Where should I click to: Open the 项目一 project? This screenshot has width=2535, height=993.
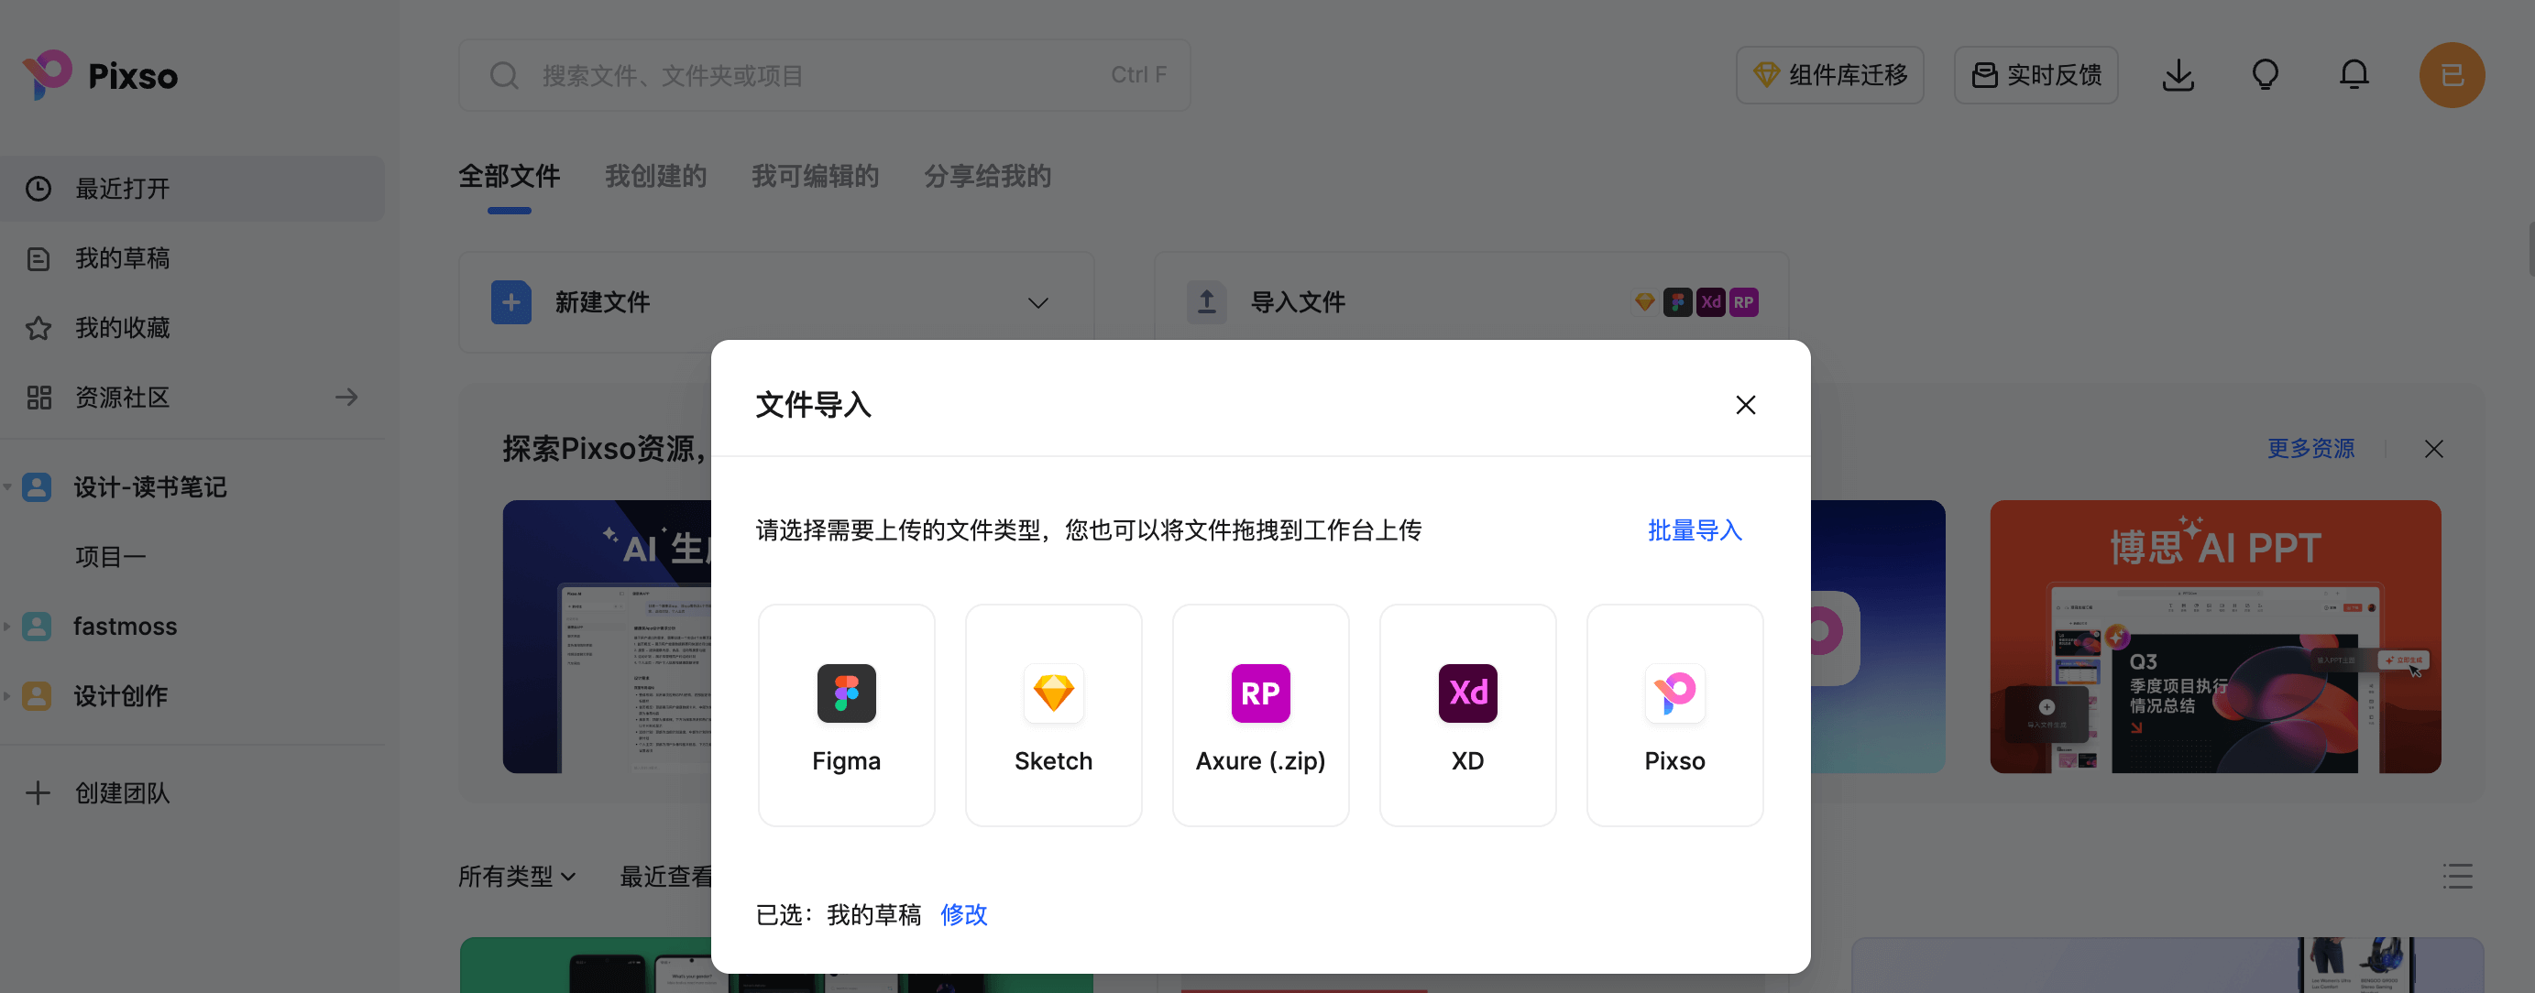pos(110,556)
